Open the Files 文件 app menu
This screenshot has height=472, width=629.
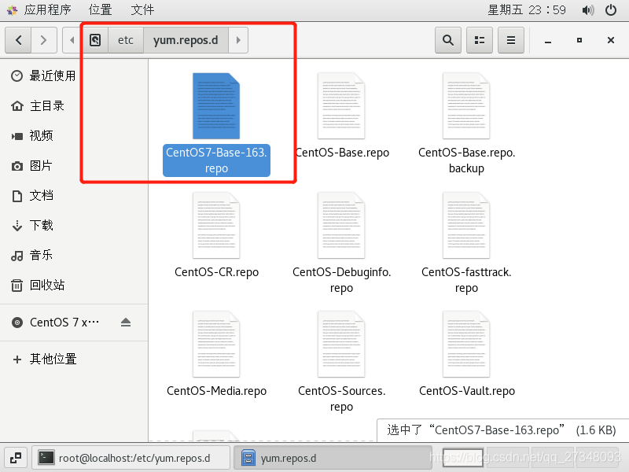click(142, 9)
